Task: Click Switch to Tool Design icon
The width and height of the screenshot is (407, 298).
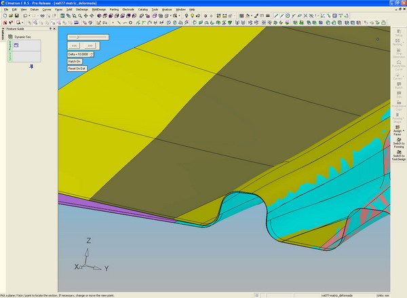Action: pyautogui.click(x=398, y=153)
